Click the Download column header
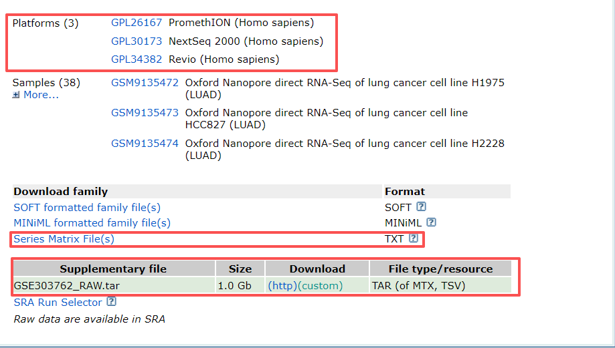This screenshot has height=348, width=615. click(317, 269)
